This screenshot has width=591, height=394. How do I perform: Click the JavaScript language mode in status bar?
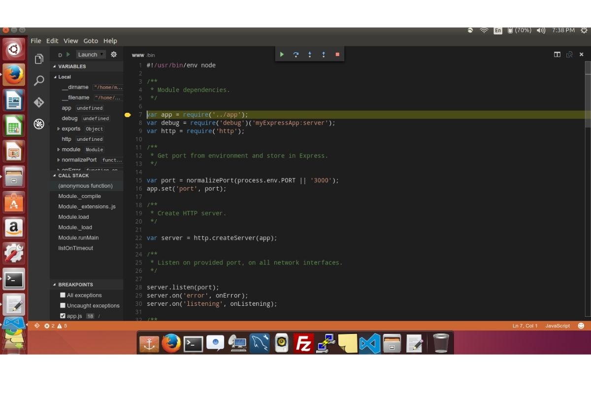click(x=558, y=326)
